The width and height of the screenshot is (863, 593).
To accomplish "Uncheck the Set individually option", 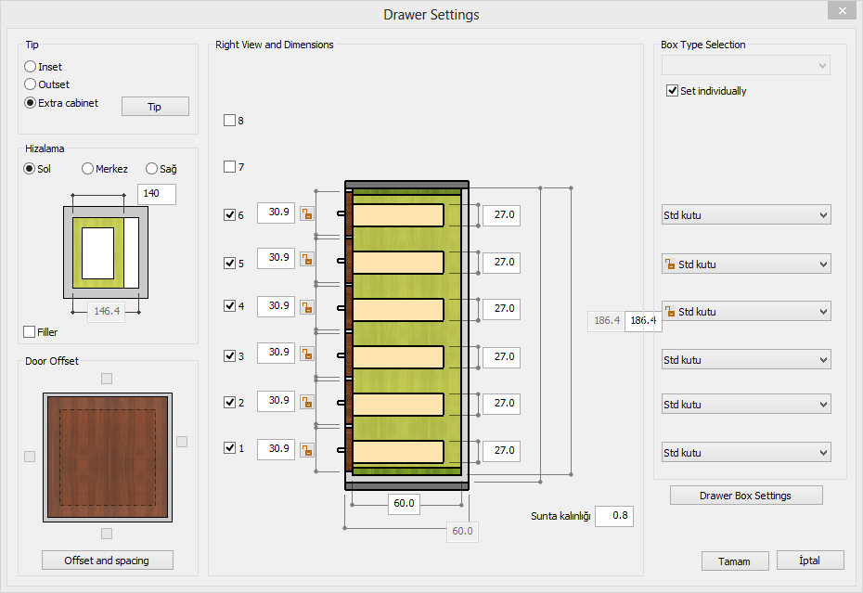I will (x=673, y=91).
